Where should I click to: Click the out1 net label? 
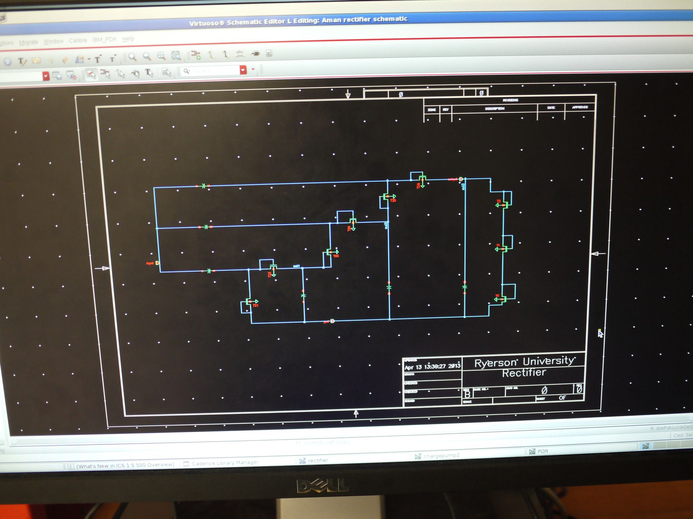pos(296,266)
